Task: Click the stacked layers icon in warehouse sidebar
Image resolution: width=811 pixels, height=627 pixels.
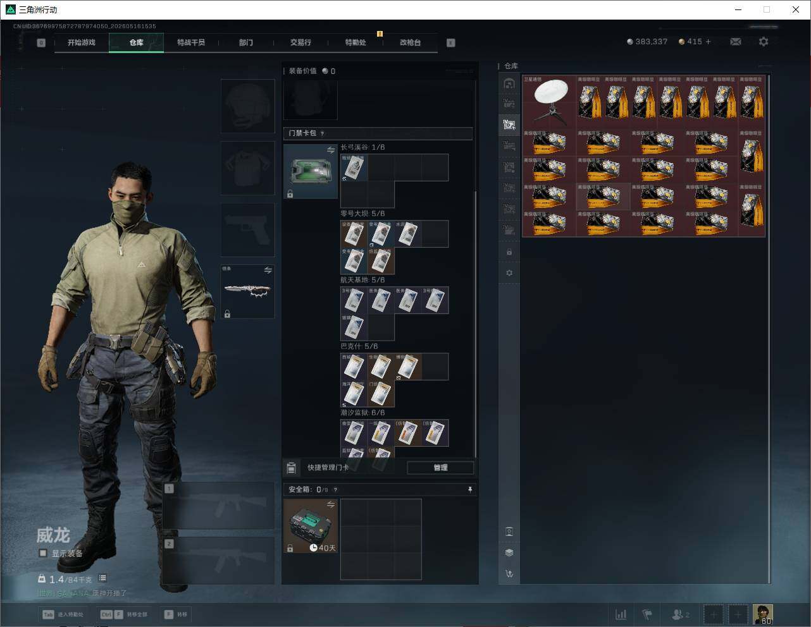Action: [509, 552]
